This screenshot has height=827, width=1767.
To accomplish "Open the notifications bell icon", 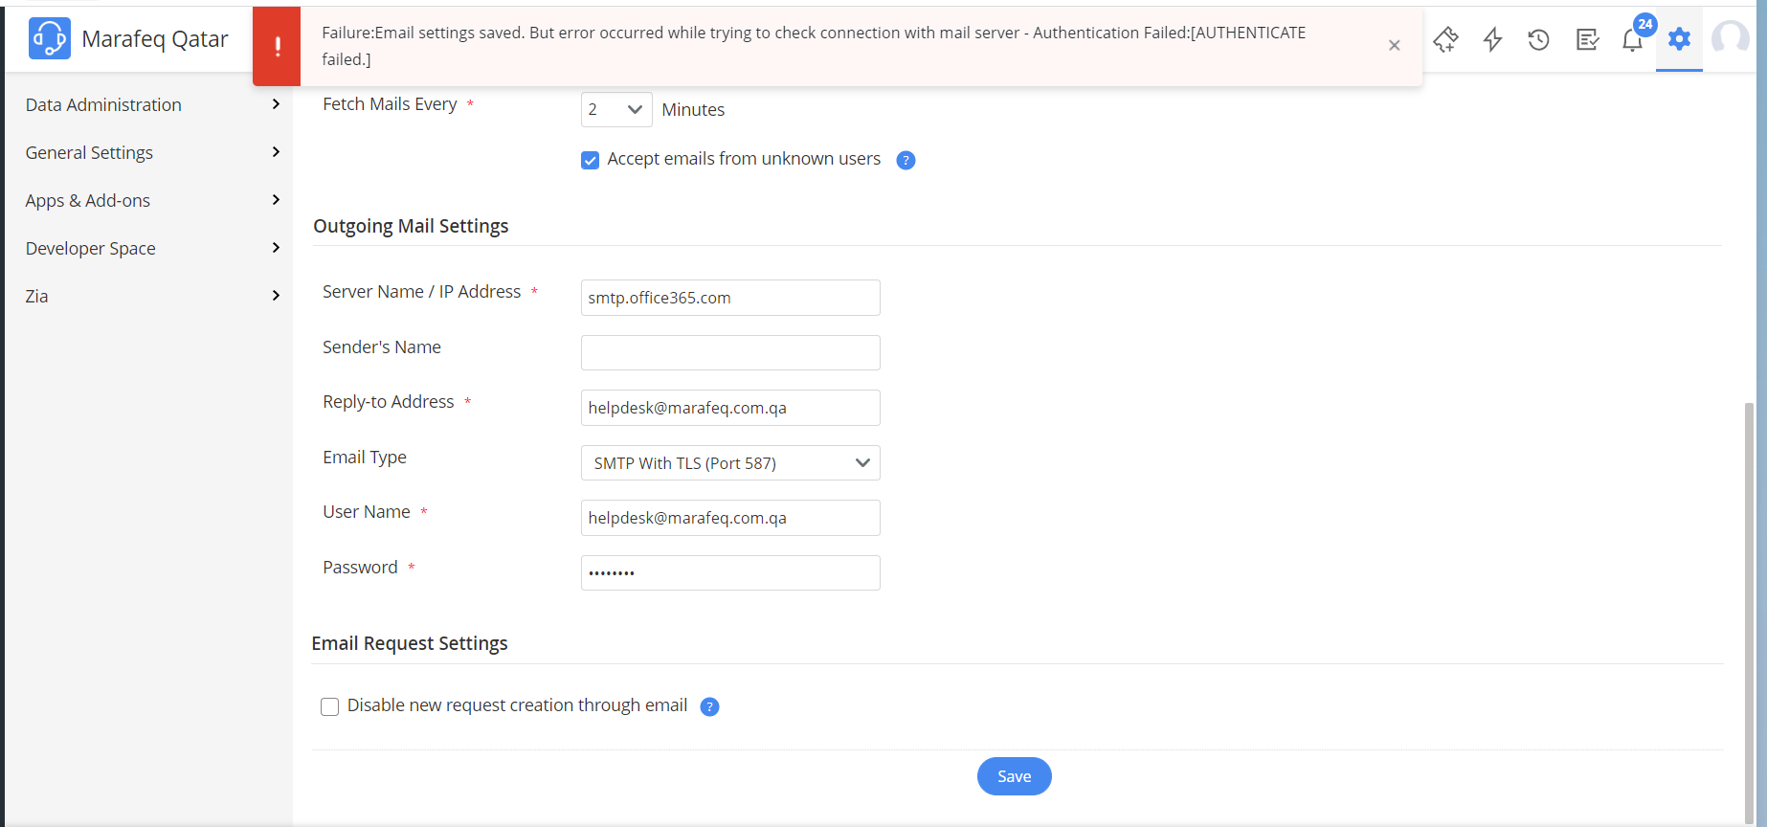I will click(x=1632, y=40).
